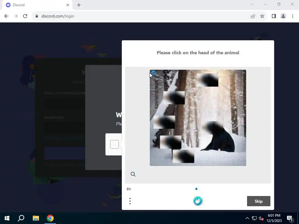
Task: Click the hCaptcha hand logo
Action: point(198,201)
